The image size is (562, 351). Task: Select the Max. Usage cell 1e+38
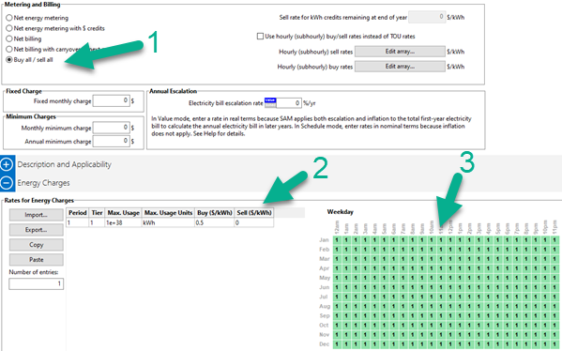pos(123,222)
